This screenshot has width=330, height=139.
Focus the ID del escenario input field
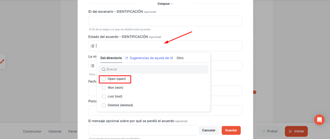pos(165,21)
